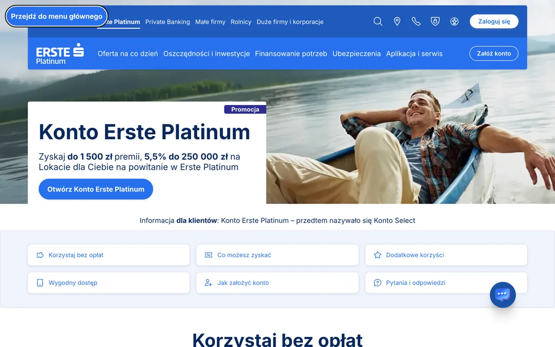Switch to Duże firmy i korporacje segment
This screenshot has height=347, width=555.
(x=290, y=22)
